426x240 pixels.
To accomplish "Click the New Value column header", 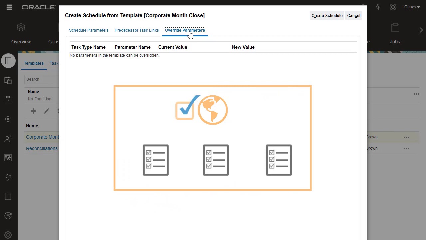I will [x=243, y=47].
